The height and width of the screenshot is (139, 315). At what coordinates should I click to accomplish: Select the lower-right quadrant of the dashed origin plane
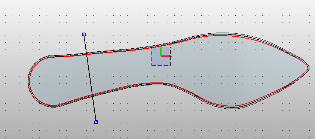(166, 61)
